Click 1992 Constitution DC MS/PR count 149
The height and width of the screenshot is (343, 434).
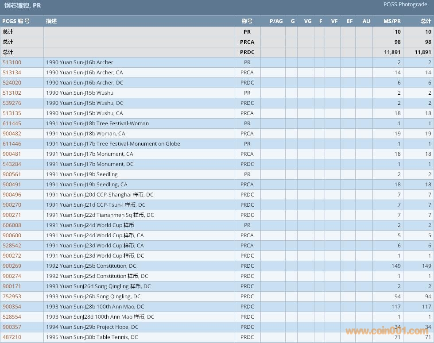click(396, 266)
